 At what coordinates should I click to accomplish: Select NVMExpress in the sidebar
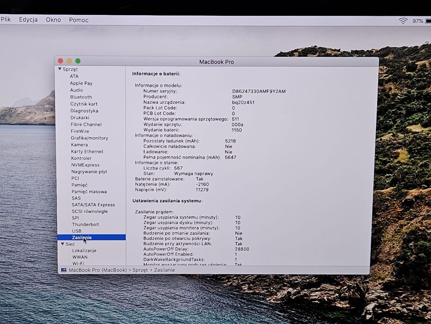85,165
